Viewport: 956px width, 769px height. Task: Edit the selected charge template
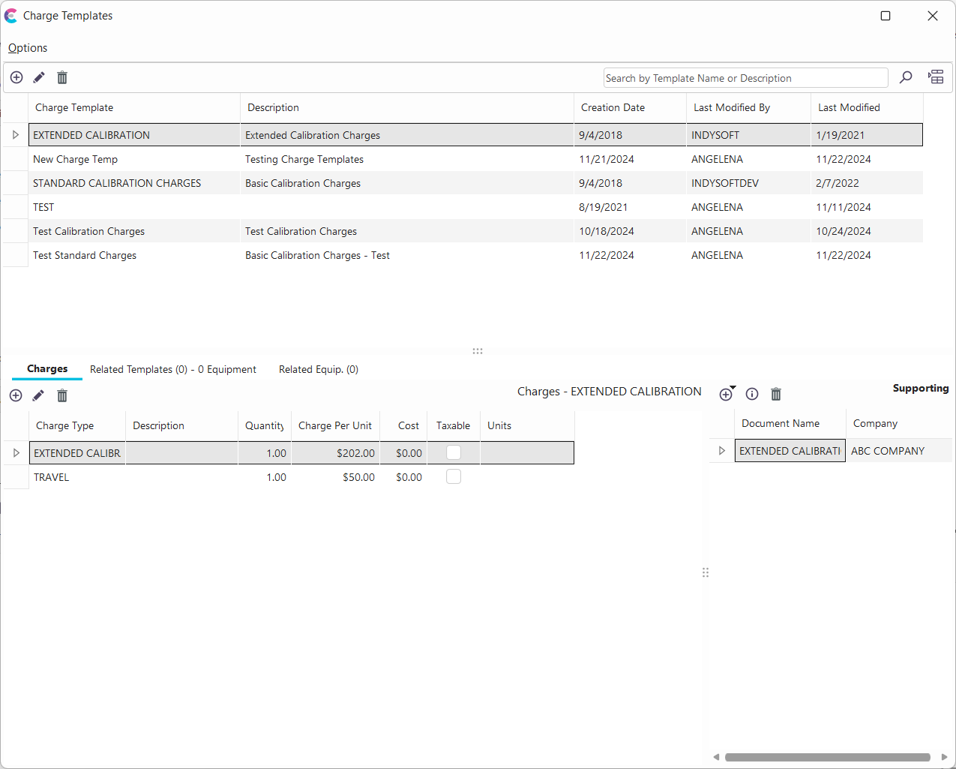39,77
